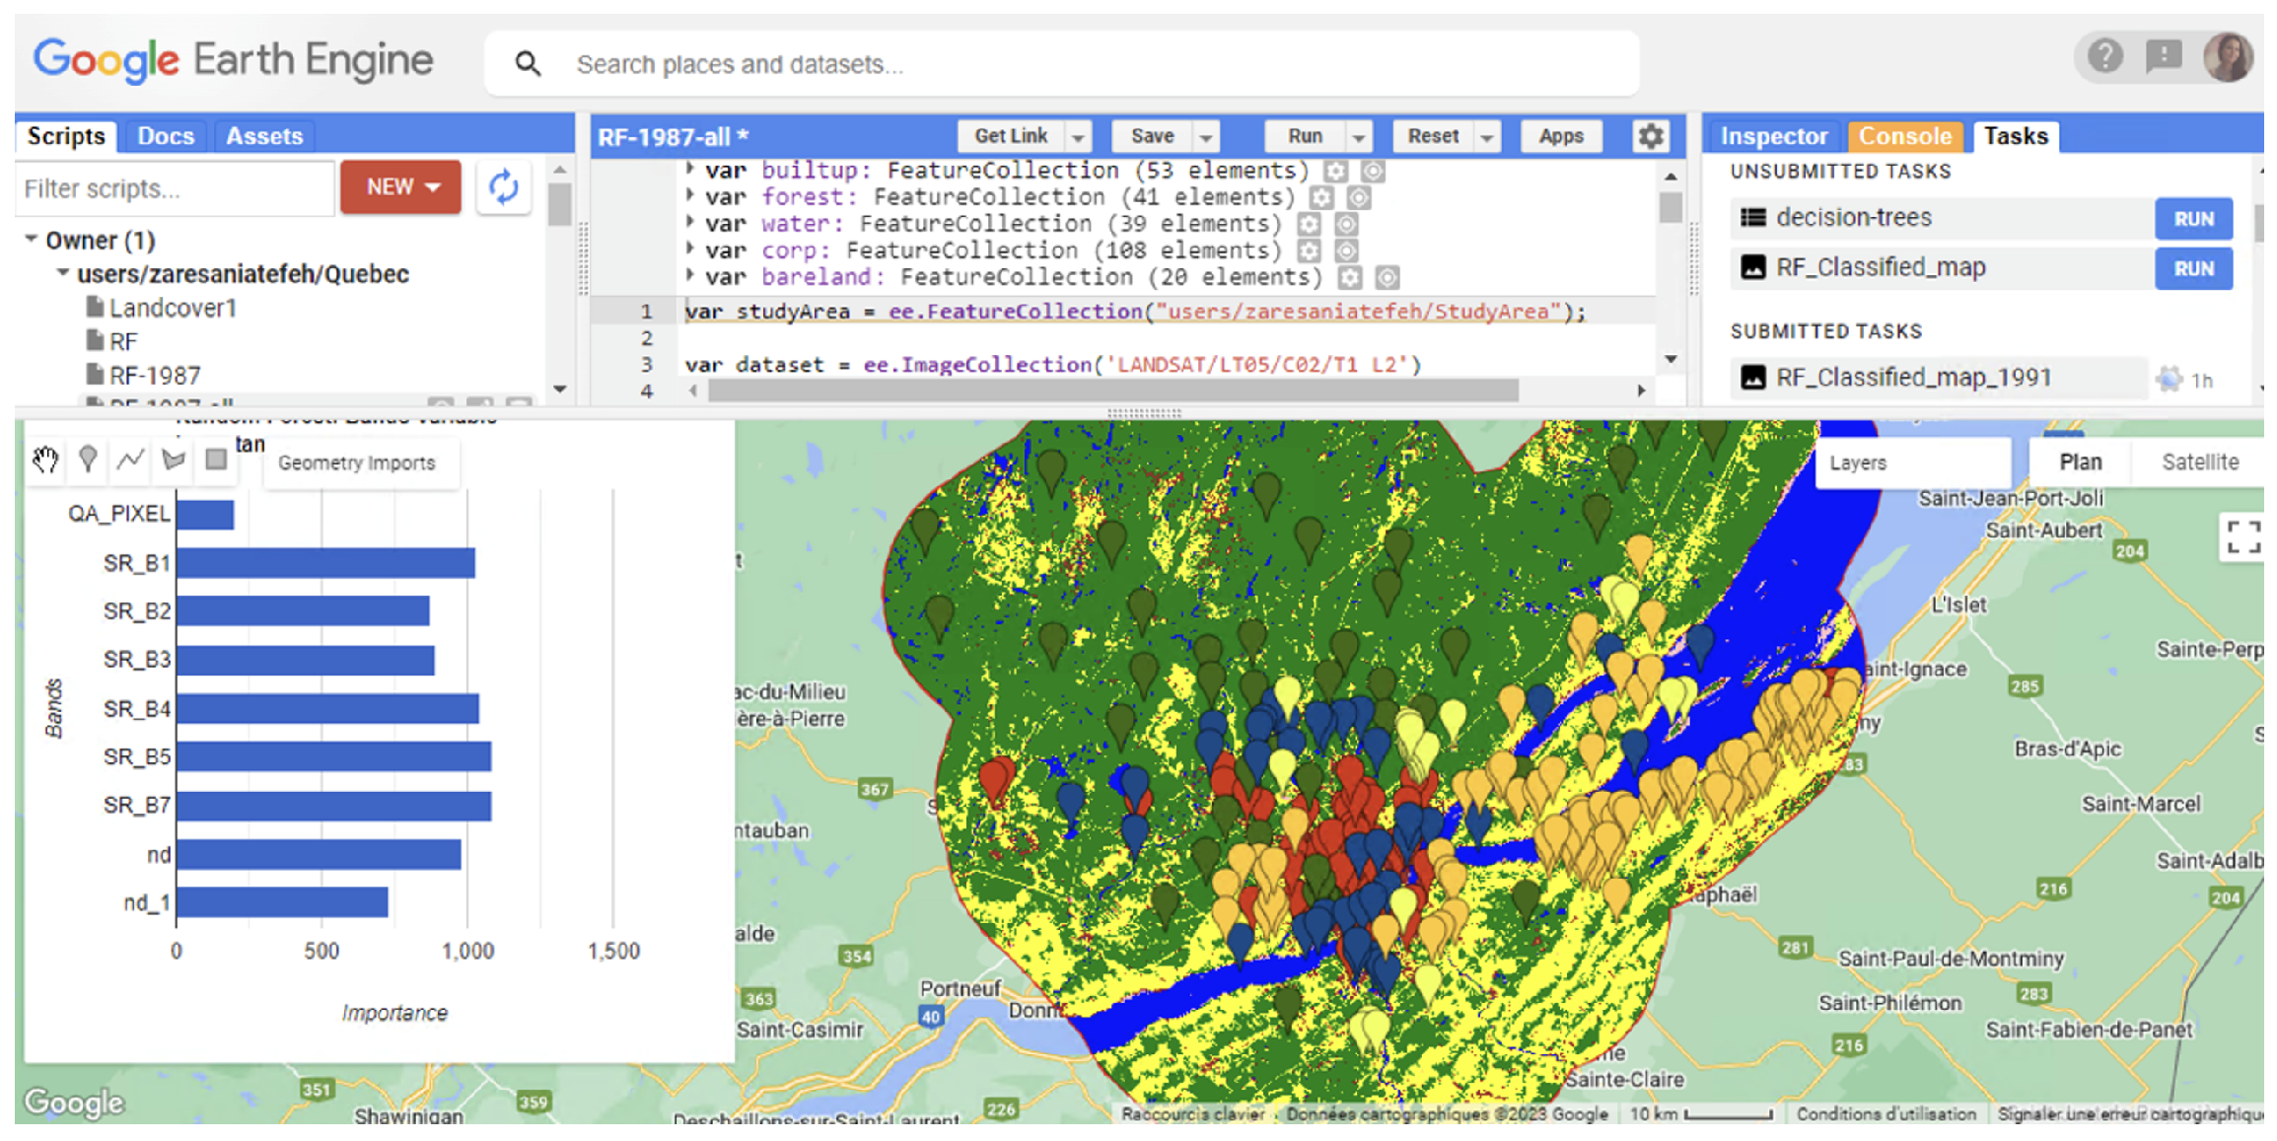The image size is (2277, 1141).
Task: Collapse the users/zaresaniatefeh/Quebec folder
Action: [63, 273]
